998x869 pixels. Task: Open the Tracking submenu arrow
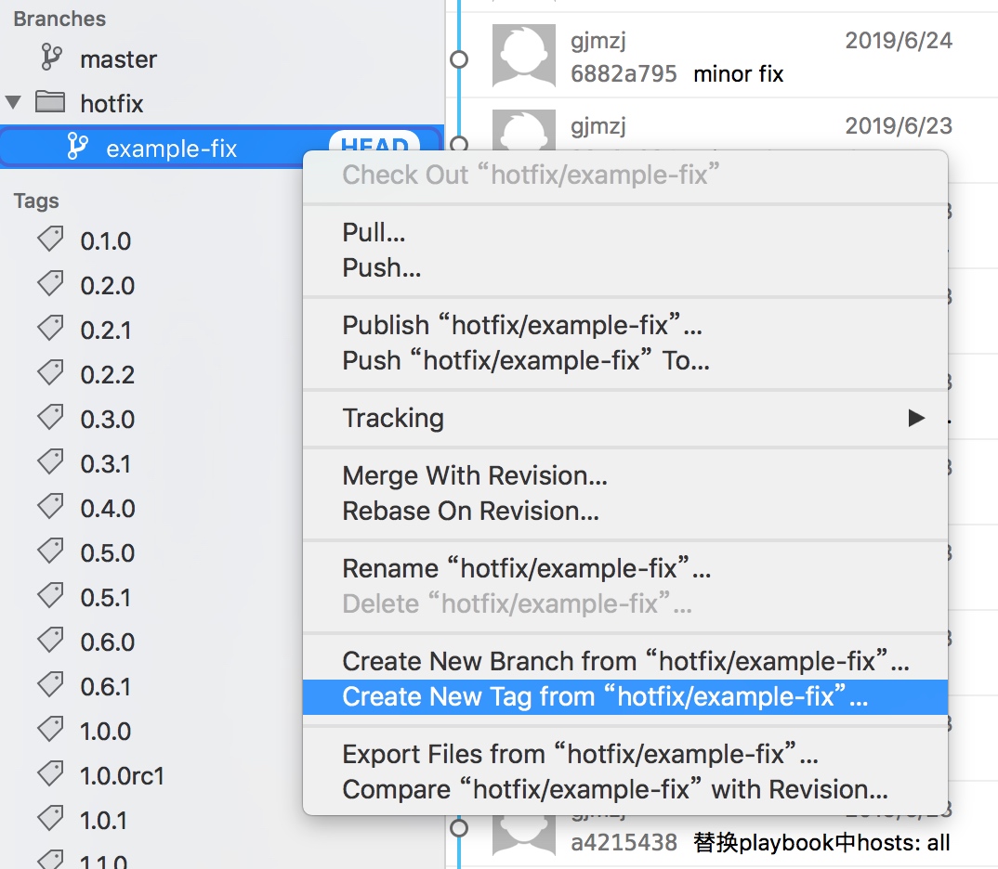(916, 419)
